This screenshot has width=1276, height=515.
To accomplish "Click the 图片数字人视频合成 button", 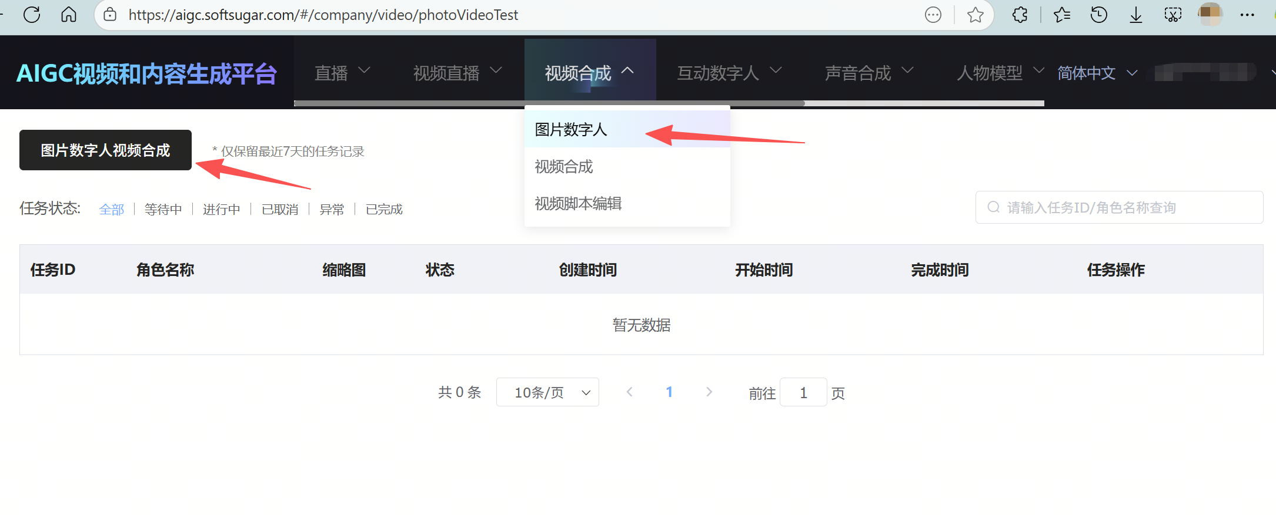I will click(105, 150).
